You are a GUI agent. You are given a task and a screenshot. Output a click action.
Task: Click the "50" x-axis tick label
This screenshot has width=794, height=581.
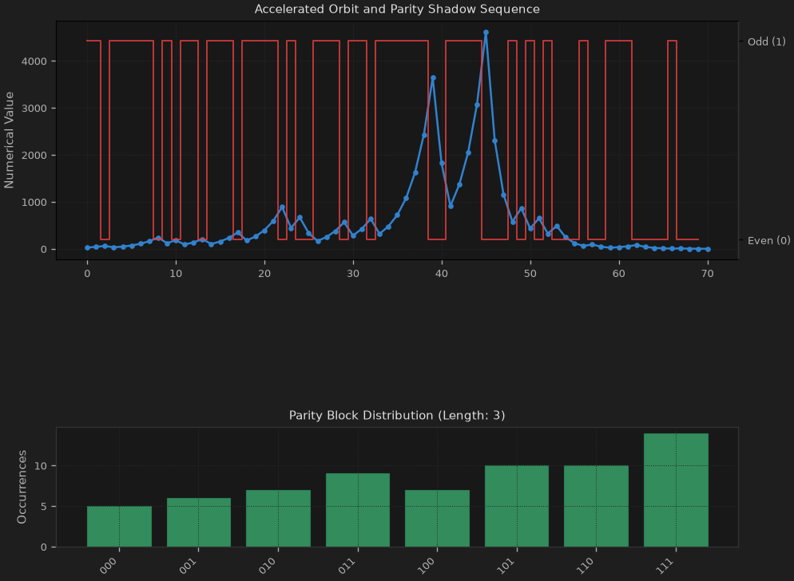[530, 274]
